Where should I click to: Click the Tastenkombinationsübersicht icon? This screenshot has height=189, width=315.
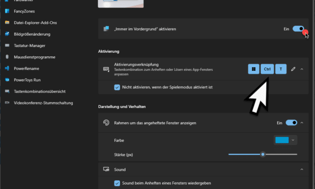[x=7, y=91]
